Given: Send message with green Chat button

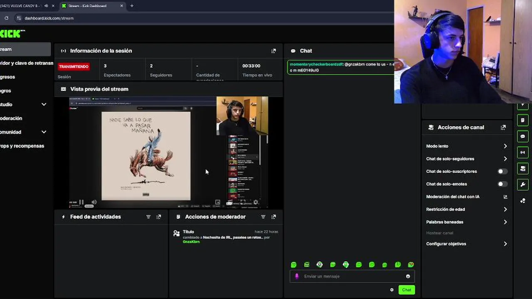Looking at the screenshot, I should click(x=406, y=290).
